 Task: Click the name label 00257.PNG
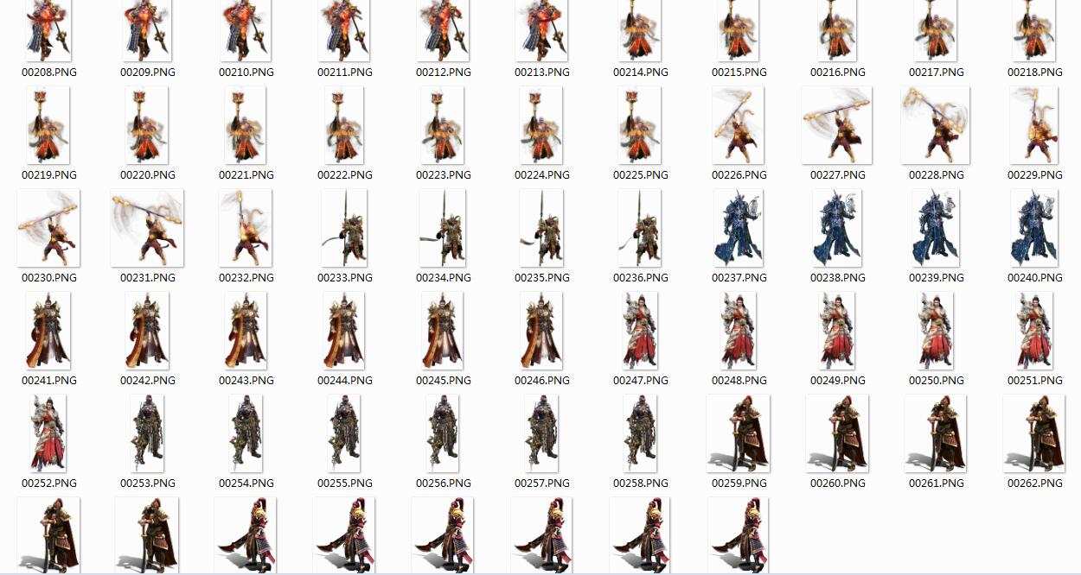click(542, 483)
